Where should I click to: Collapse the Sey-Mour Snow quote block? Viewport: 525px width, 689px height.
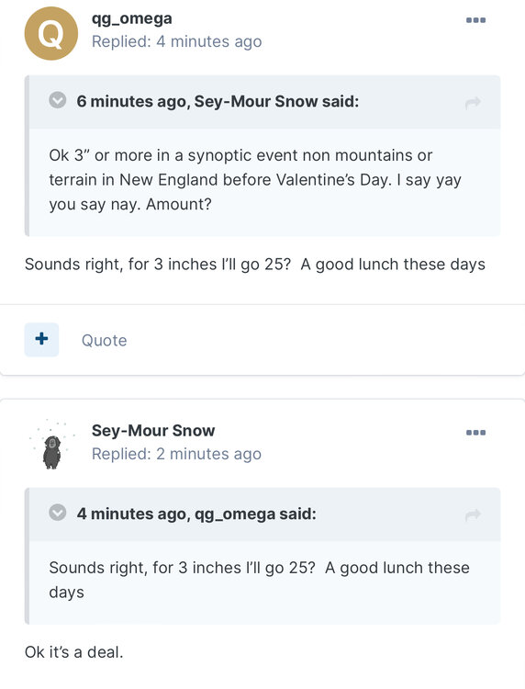point(58,101)
